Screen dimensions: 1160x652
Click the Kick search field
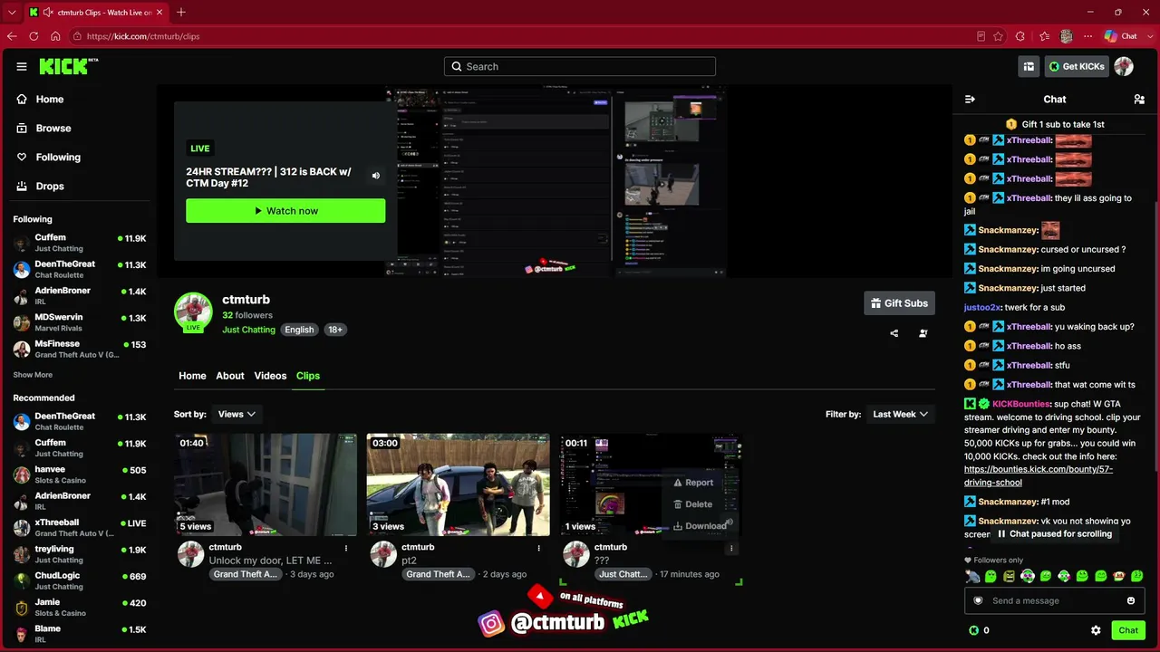tap(580, 66)
